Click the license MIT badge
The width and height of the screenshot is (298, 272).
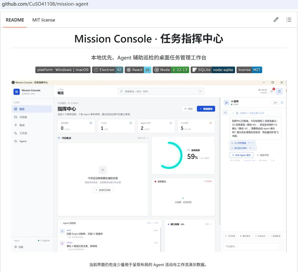pyautogui.click(x=249, y=70)
